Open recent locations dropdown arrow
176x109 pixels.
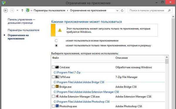pos(17,11)
